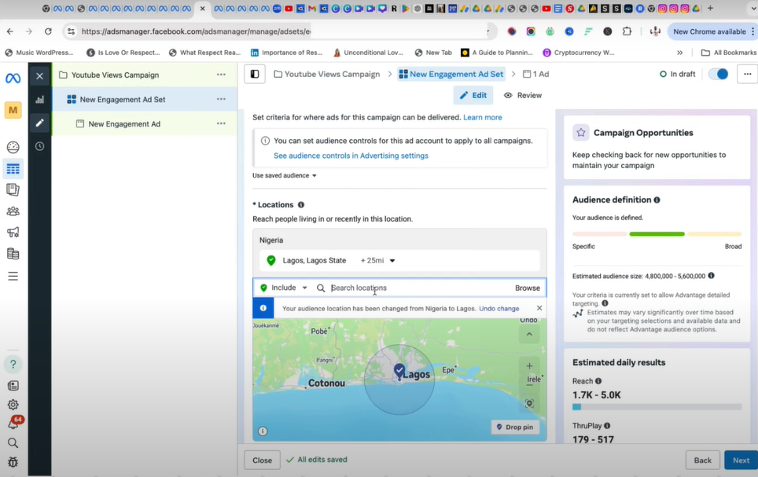Click Browse in the location search
Viewport: 758px width, 477px height.
[528, 288]
